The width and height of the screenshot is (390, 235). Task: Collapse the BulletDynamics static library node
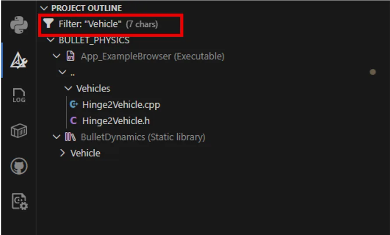(56, 137)
